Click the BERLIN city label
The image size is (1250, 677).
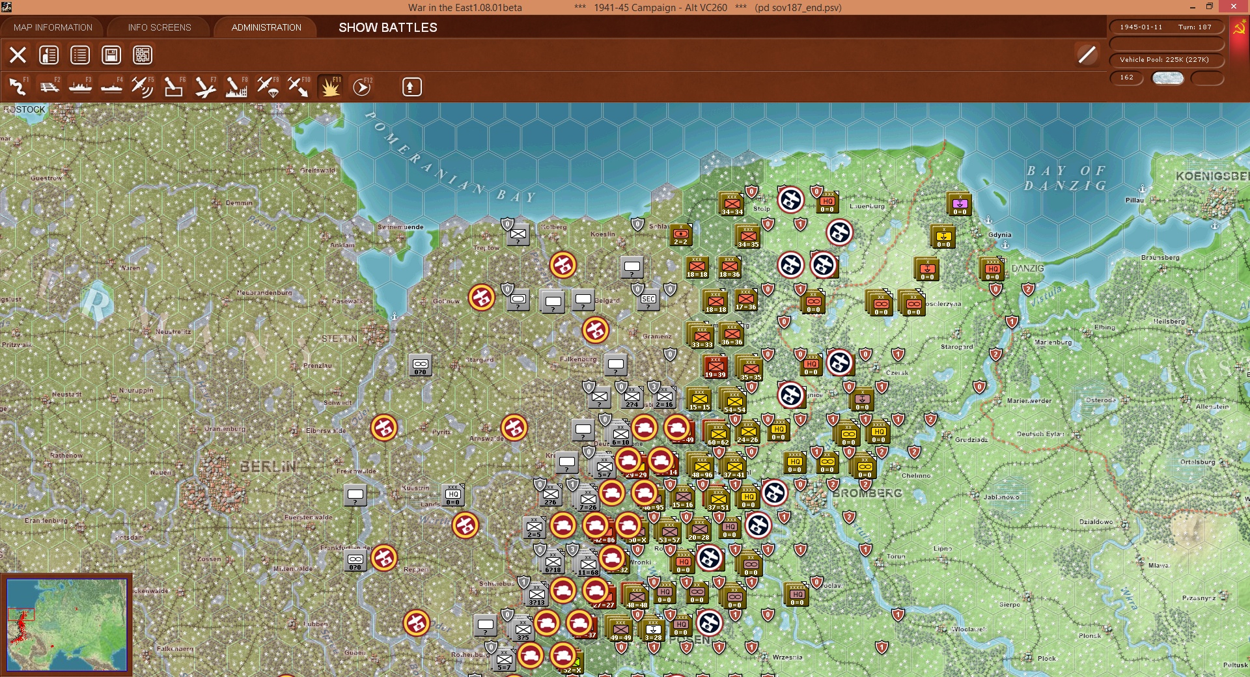click(x=268, y=467)
